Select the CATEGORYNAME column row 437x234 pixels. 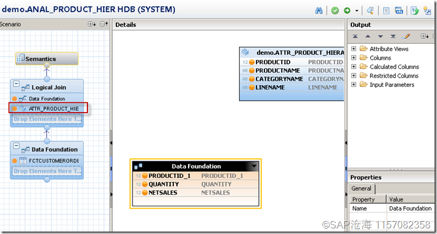point(292,79)
